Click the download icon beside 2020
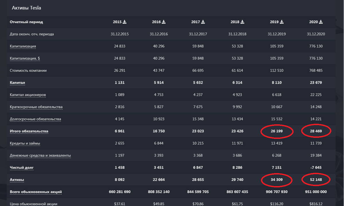The width and height of the screenshot is (344, 206). [321, 22]
